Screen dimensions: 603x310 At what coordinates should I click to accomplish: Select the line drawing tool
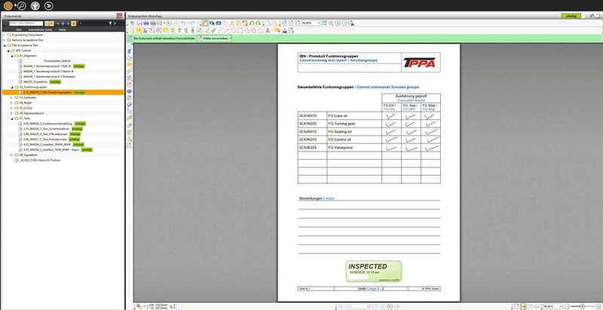pos(221,30)
